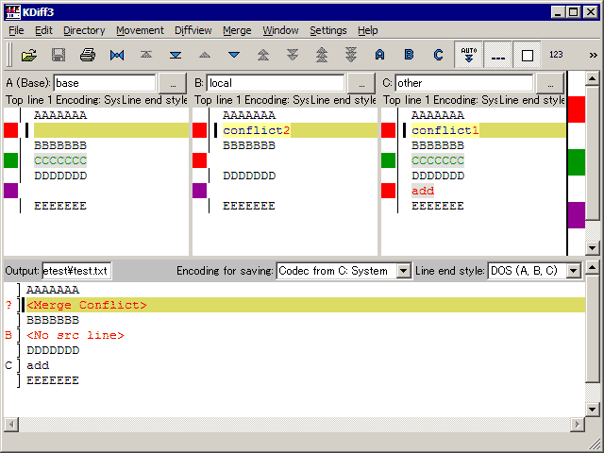Toggle show white space square button

527,55
